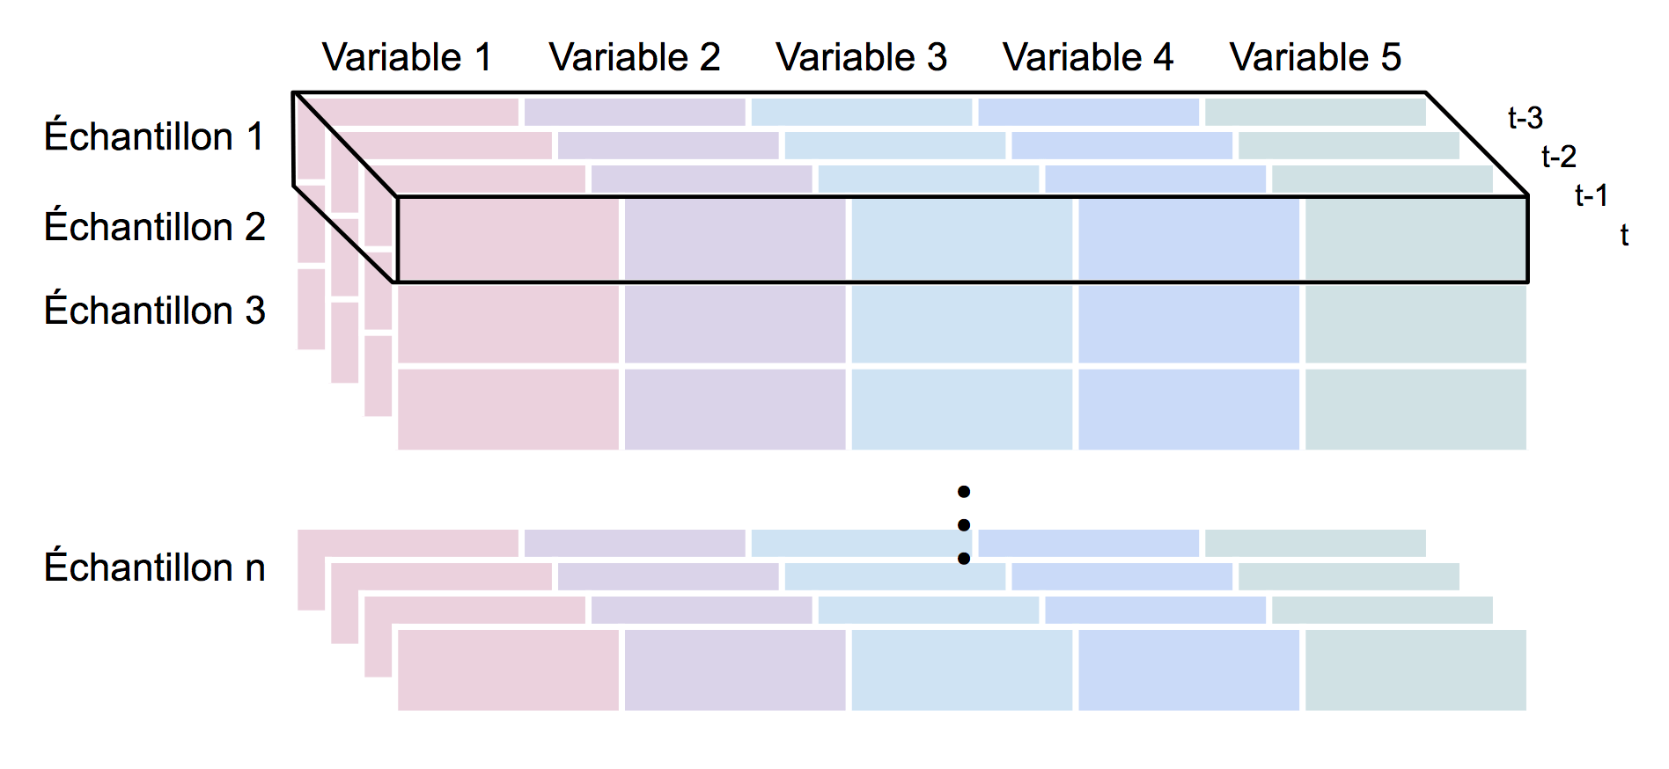Click the gray-green cell in the outlined front row
The image size is (1669, 769).
tap(1415, 239)
